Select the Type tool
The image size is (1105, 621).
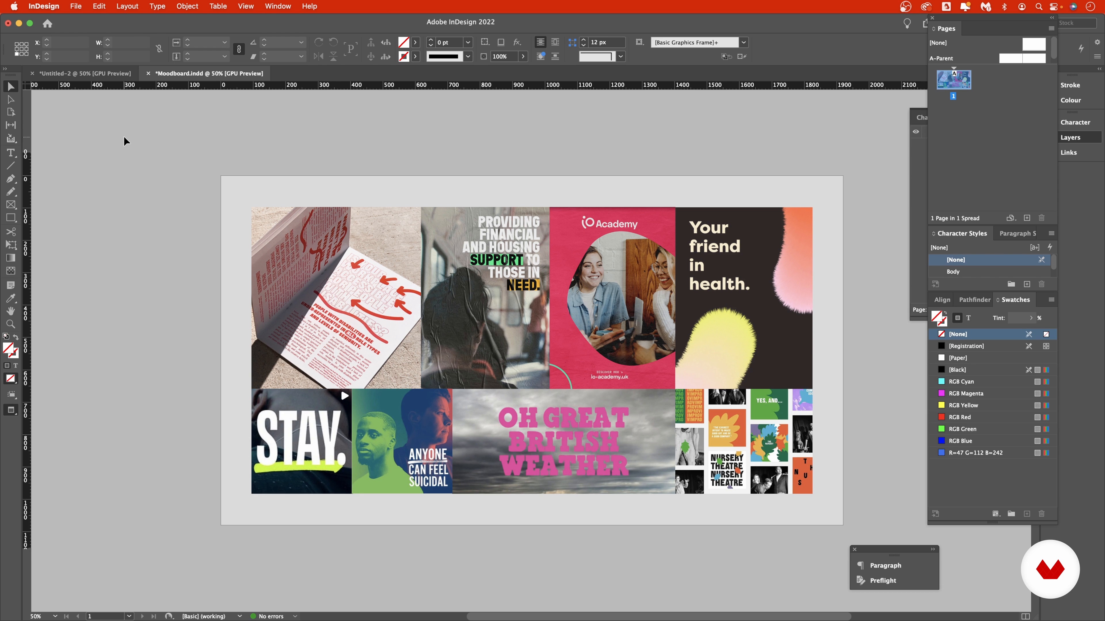[x=11, y=153]
